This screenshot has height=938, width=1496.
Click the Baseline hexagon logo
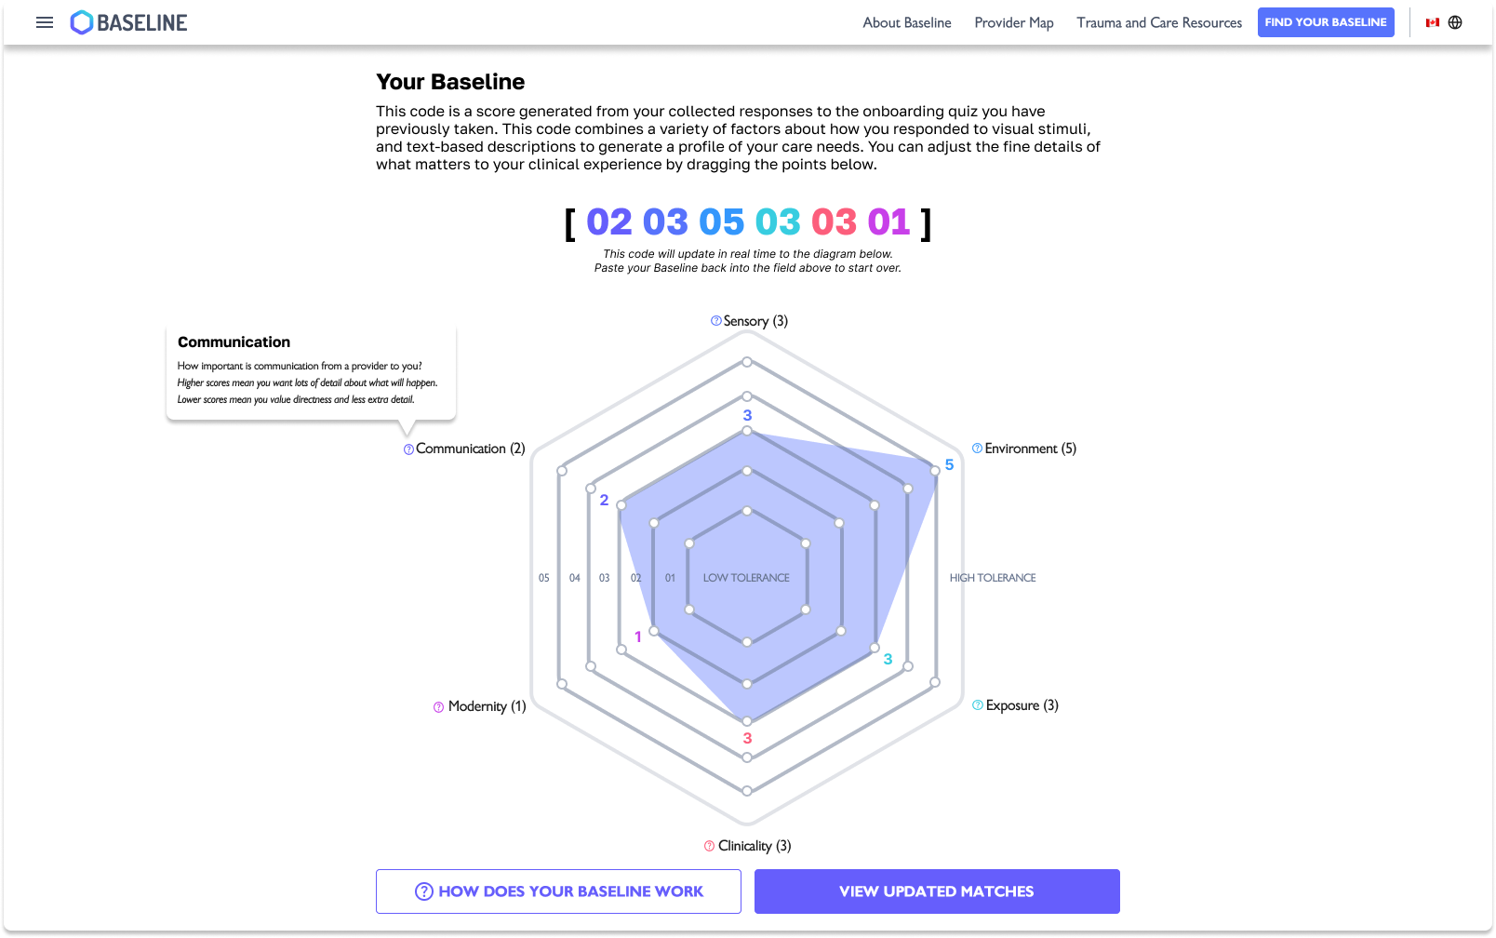(82, 22)
